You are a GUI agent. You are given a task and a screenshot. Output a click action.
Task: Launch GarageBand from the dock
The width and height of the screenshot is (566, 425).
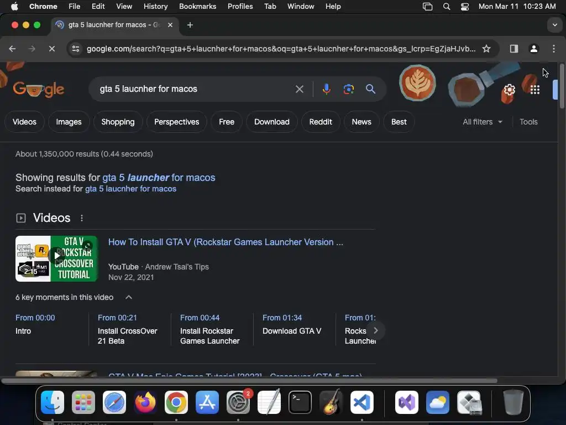pyautogui.click(x=331, y=402)
